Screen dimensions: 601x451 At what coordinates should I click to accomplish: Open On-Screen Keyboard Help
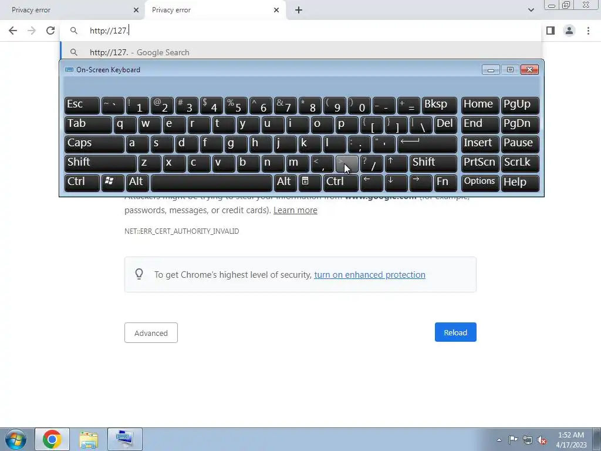pyautogui.click(x=520, y=183)
